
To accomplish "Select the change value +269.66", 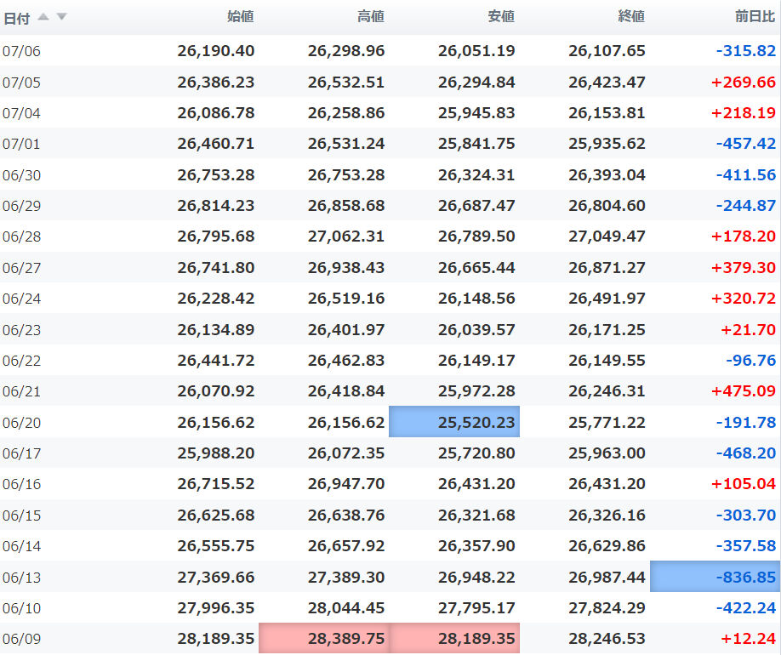I will [744, 83].
